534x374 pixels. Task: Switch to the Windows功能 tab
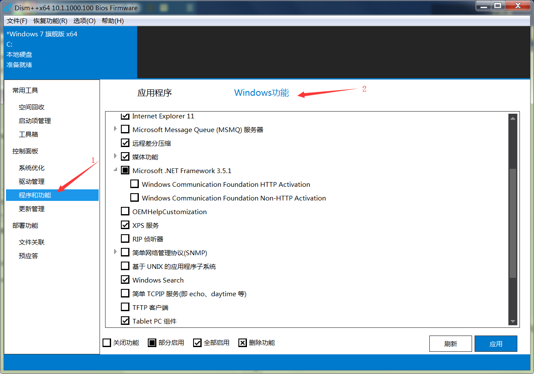pyautogui.click(x=261, y=93)
